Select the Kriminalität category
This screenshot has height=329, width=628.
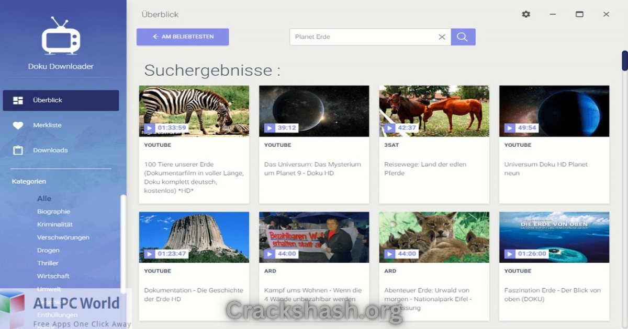[55, 225]
